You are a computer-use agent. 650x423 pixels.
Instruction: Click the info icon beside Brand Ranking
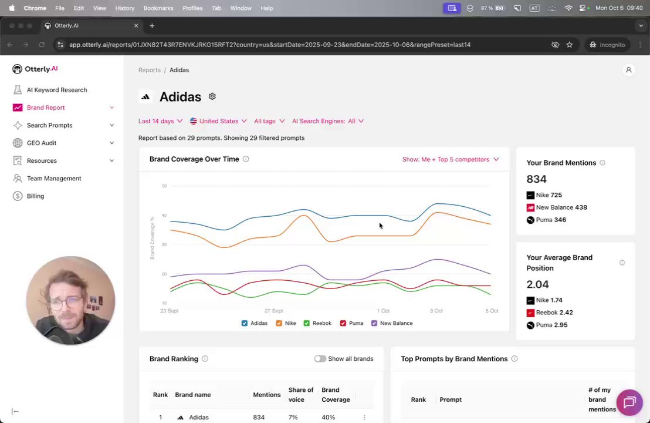(205, 359)
